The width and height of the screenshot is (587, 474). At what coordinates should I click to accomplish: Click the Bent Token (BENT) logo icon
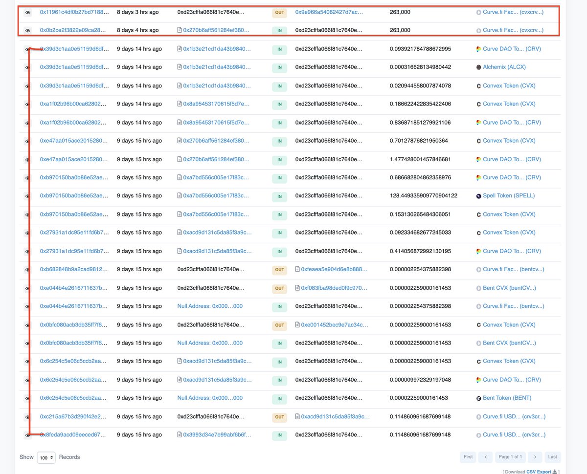(x=479, y=398)
